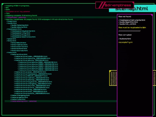Open //meta/changelog.html link
Viewport: 156px width, 117px height.
20,95
